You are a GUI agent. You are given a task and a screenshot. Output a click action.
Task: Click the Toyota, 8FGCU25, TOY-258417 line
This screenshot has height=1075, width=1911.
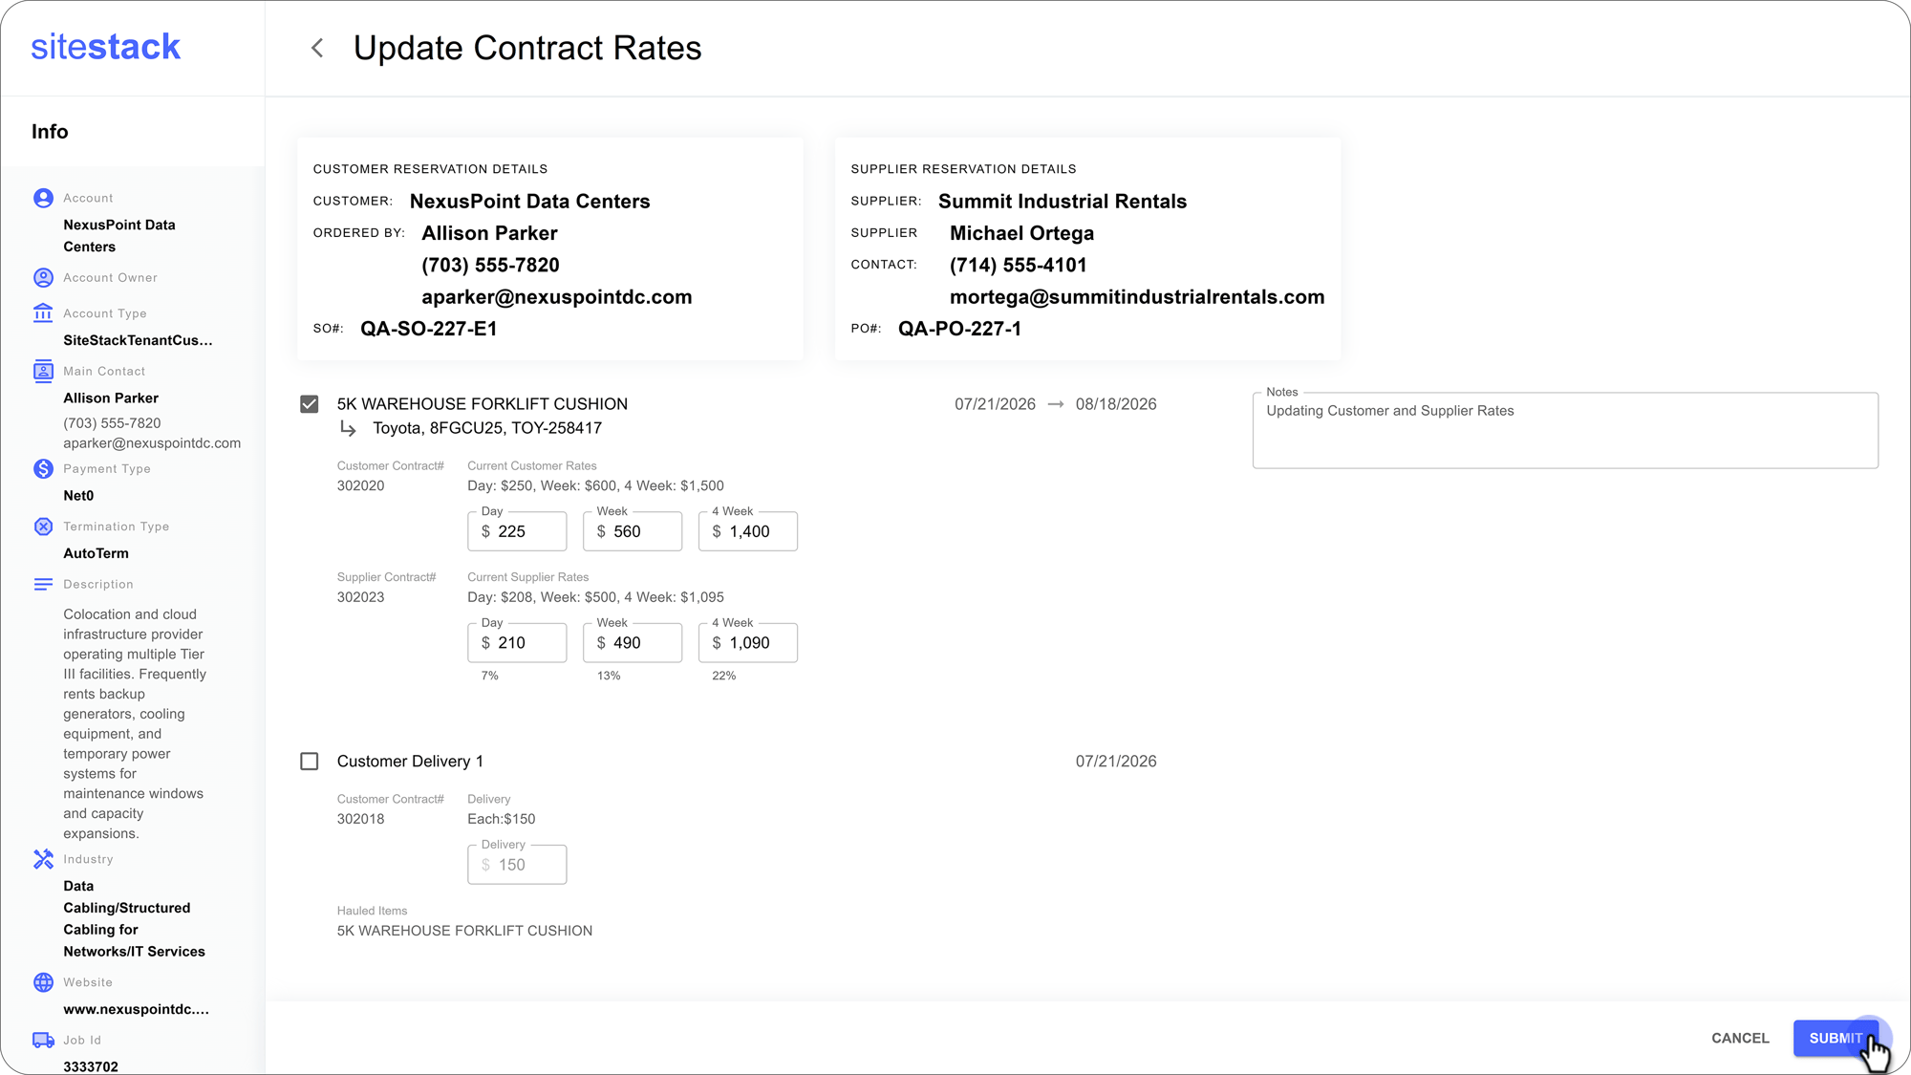pyautogui.click(x=487, y=428)
